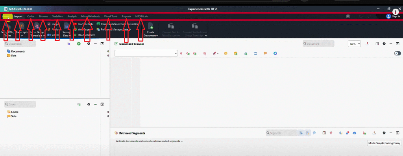Viewport: 403px width, 156px height.
Task: Click the green new document icon in Documents panel
Action: (79, 44)
